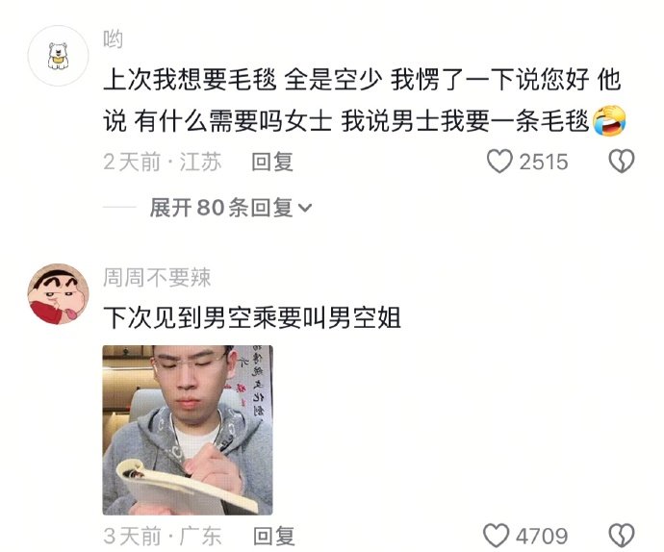The width and height of the screenshot is (664, 552).
Task: Open the Crayon Shin-chan avatar profile
Action: (x=58, y=294)
